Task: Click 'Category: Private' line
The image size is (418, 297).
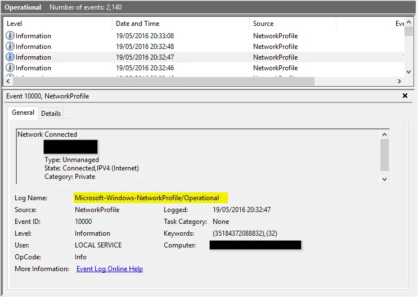Action: coord(70,177)
